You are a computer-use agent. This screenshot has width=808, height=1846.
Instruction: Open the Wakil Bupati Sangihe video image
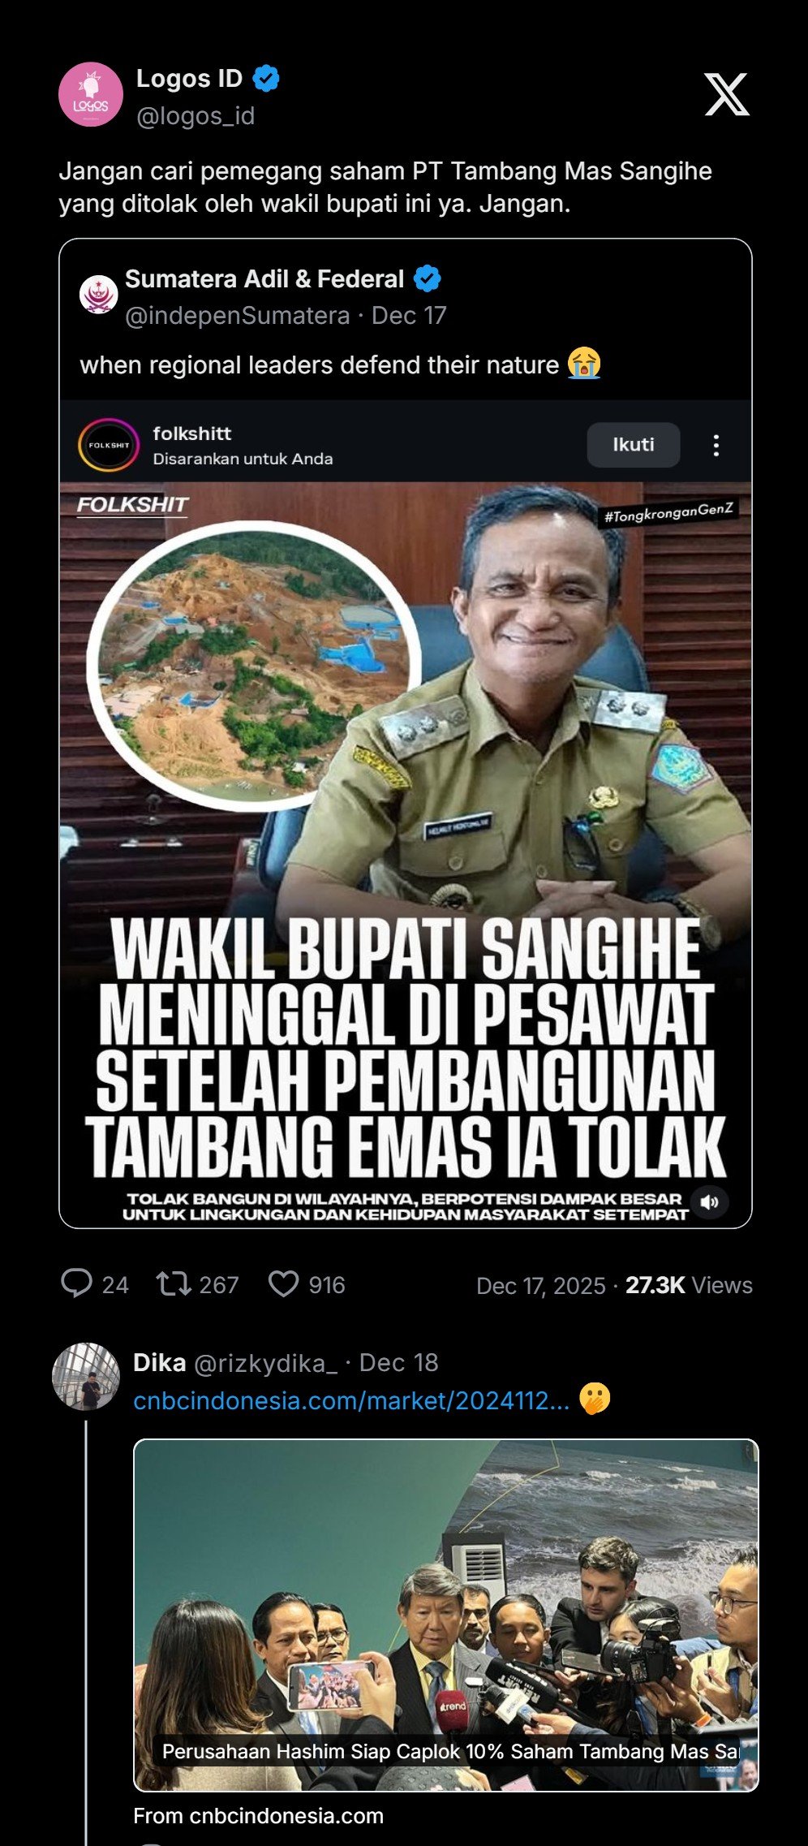[x=406, y=854]
